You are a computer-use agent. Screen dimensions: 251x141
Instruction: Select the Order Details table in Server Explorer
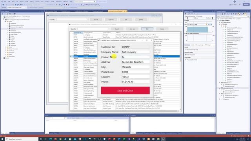pyautogui.click(x=14, y=34)
